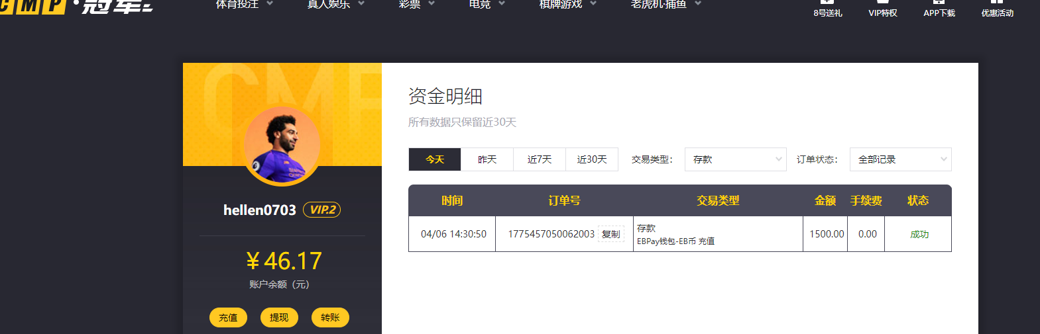Viewport: 1040px width, 334px height.
Task: Copy the order number with 复制
Action: coord(610,234)
